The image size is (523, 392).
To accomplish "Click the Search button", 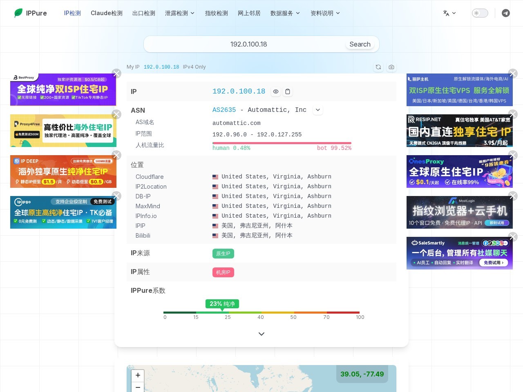I will [360, 44].
